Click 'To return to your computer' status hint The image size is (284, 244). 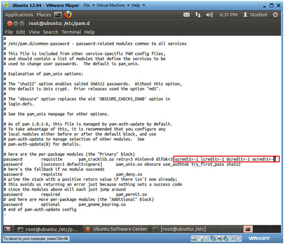36,239
